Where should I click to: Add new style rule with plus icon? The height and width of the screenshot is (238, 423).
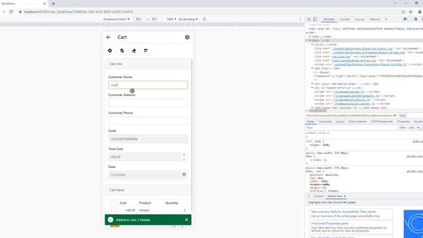(x=418, y=128)
